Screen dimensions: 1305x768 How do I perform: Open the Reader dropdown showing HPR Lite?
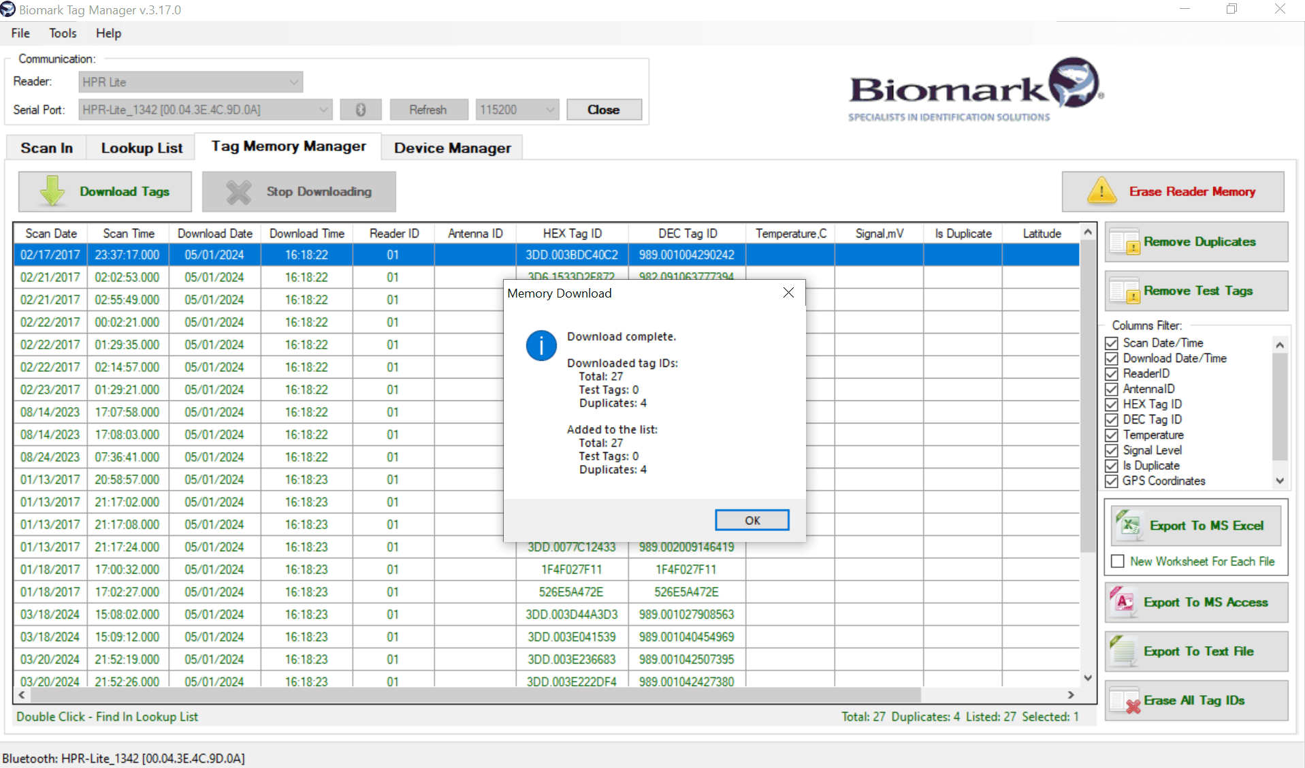click(x=293, y=82)
